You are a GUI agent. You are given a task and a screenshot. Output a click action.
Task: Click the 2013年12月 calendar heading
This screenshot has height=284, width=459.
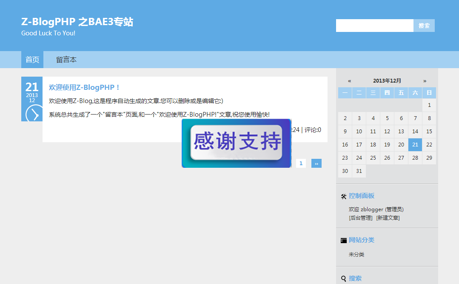point(387,81)
